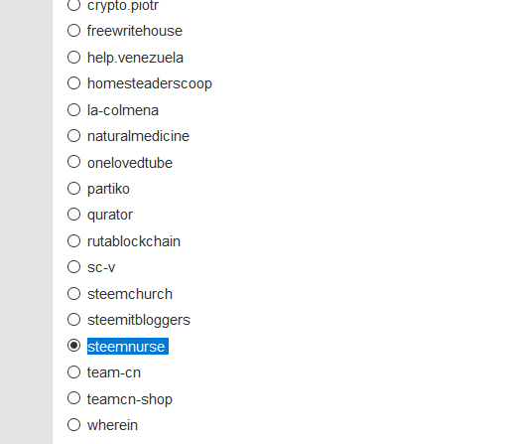This screenshot has height=444, width=507.
Task: Click the steemchurch label text
Action: [130, 294]
